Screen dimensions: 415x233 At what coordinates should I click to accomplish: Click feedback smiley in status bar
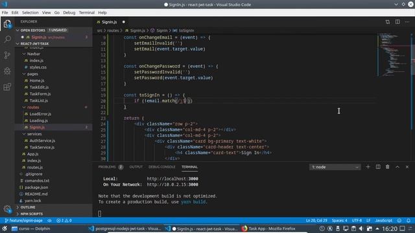[399, 220]
